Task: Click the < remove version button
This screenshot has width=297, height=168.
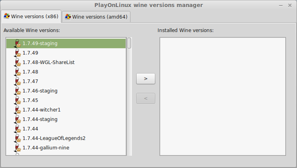Action: [146, 98]
